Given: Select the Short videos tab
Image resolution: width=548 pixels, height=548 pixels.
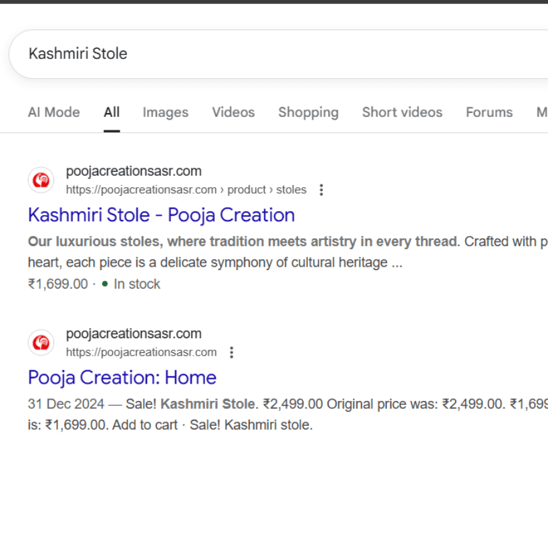Looking at the screenshot, I should pyautogui.click(x=402, y=112).
